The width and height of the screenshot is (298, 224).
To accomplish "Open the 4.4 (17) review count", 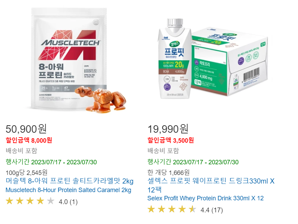I will coord(212,210).
